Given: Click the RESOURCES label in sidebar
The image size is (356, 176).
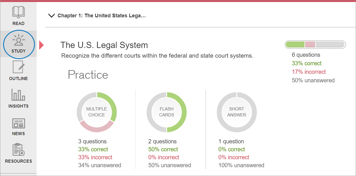Looking at the screenshot, I should pyautogui.click(x=18, y=161).
